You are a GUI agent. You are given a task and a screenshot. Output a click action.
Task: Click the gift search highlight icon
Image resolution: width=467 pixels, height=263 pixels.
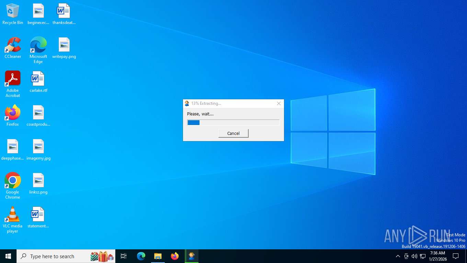pyautogui.click(x=102, y=256)
